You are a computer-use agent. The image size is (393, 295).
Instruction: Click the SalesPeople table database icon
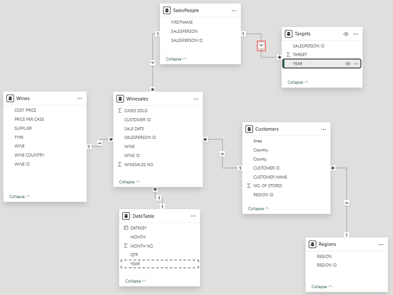[167, 10]
